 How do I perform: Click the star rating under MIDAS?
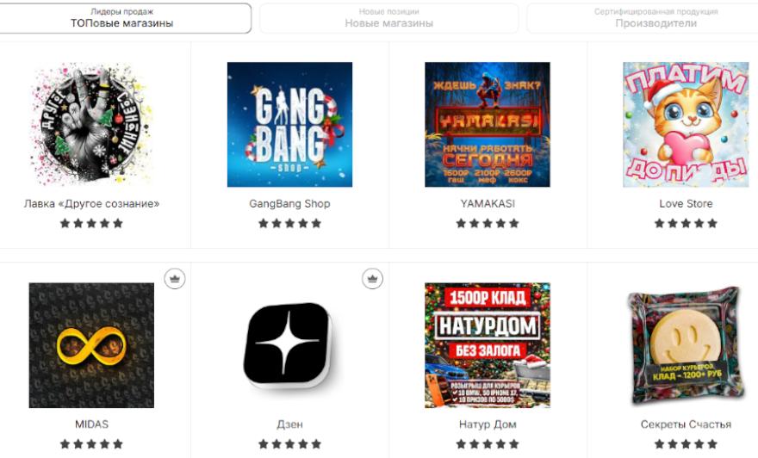(91, 444)
